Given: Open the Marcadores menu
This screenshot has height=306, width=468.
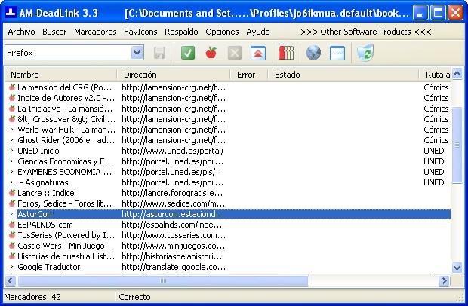Looking at the screenshot, I should [95, 32].
